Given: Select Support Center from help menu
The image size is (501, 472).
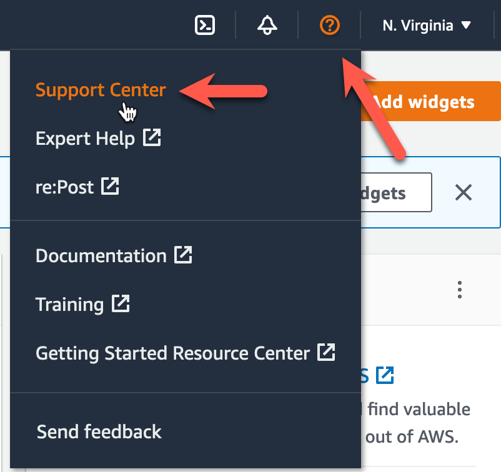Looking at the screenshot, I should pyautogui.click(x=101, y=90).
